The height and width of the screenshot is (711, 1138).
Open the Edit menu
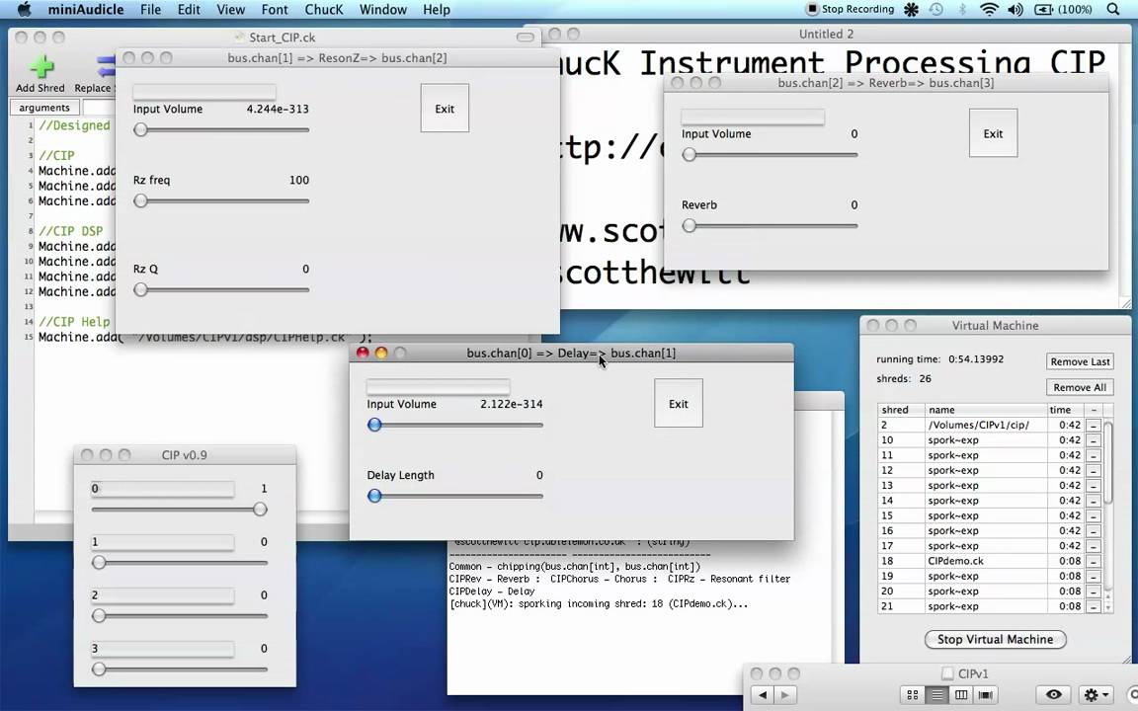[189, 10]
